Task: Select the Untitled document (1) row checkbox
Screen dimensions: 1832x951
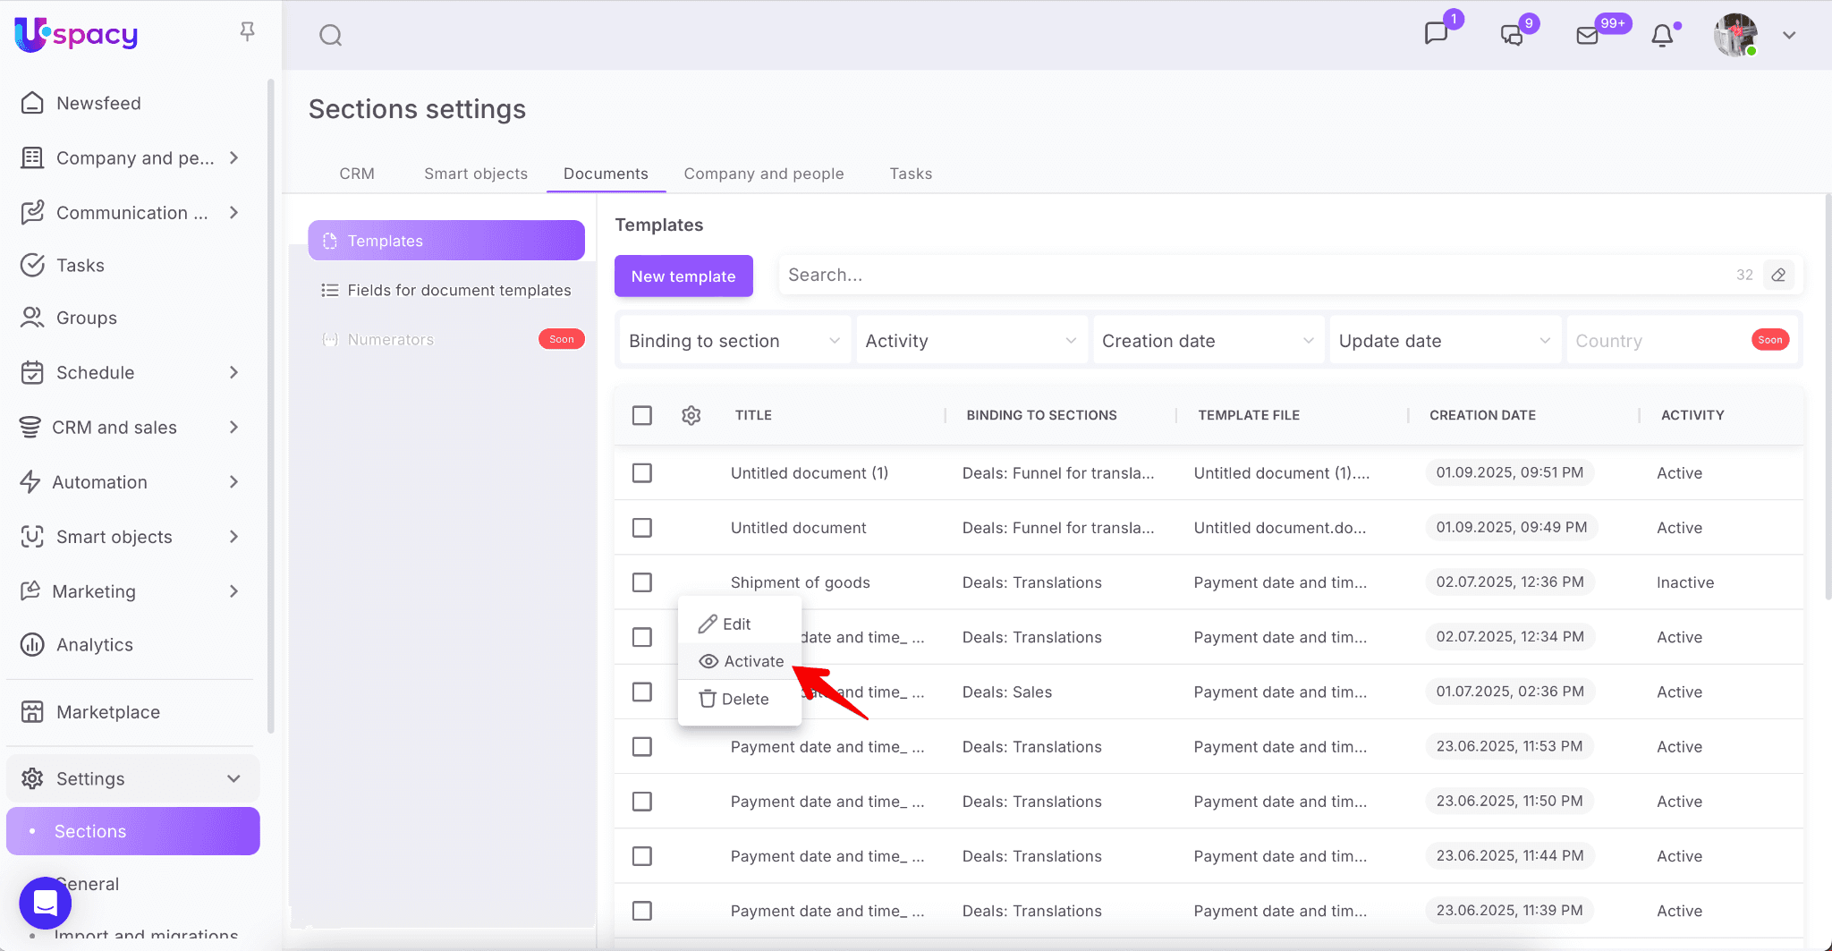Action: tap(642, 473)
